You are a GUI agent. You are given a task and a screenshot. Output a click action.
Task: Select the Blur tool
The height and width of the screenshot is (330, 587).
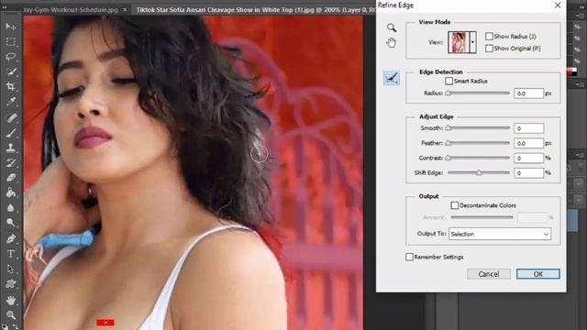(10, 208)
